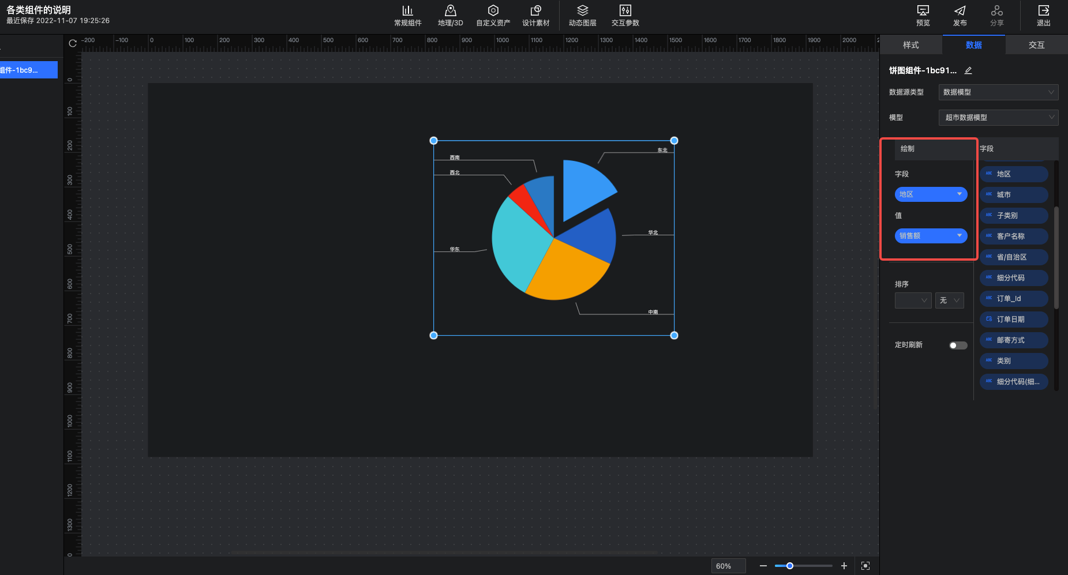
Task: Open the 动态图层 layers panel
Action: [582, 16]
